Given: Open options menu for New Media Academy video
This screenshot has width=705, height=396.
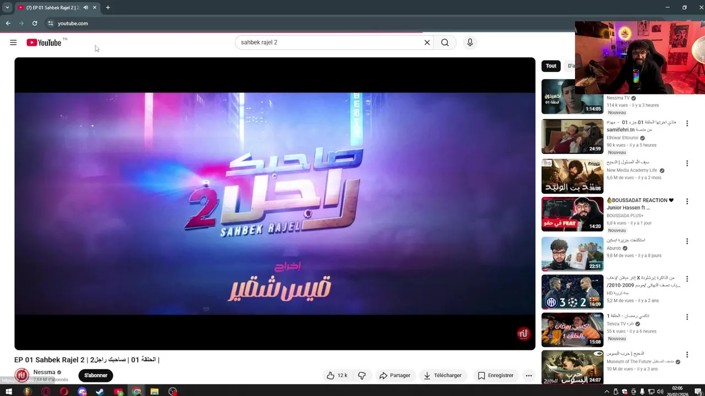Looking at the screenshot, I should click(687, 163).
